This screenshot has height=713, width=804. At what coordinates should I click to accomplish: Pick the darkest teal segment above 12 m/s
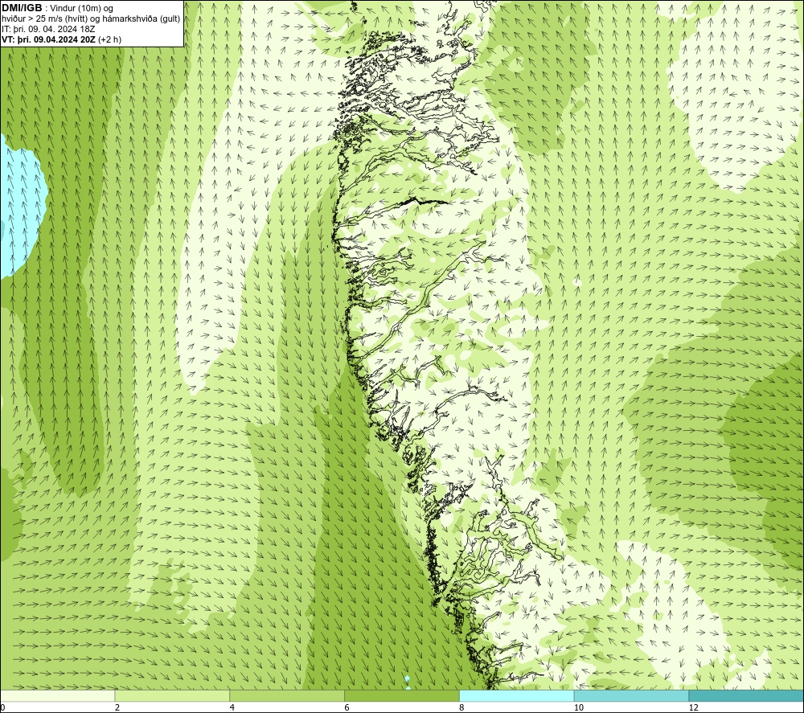tap(747, 695)
